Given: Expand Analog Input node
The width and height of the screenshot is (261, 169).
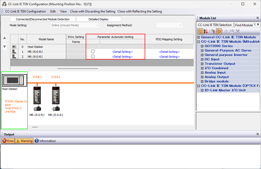Looking at the screenshot, I should tap(202, 73).
